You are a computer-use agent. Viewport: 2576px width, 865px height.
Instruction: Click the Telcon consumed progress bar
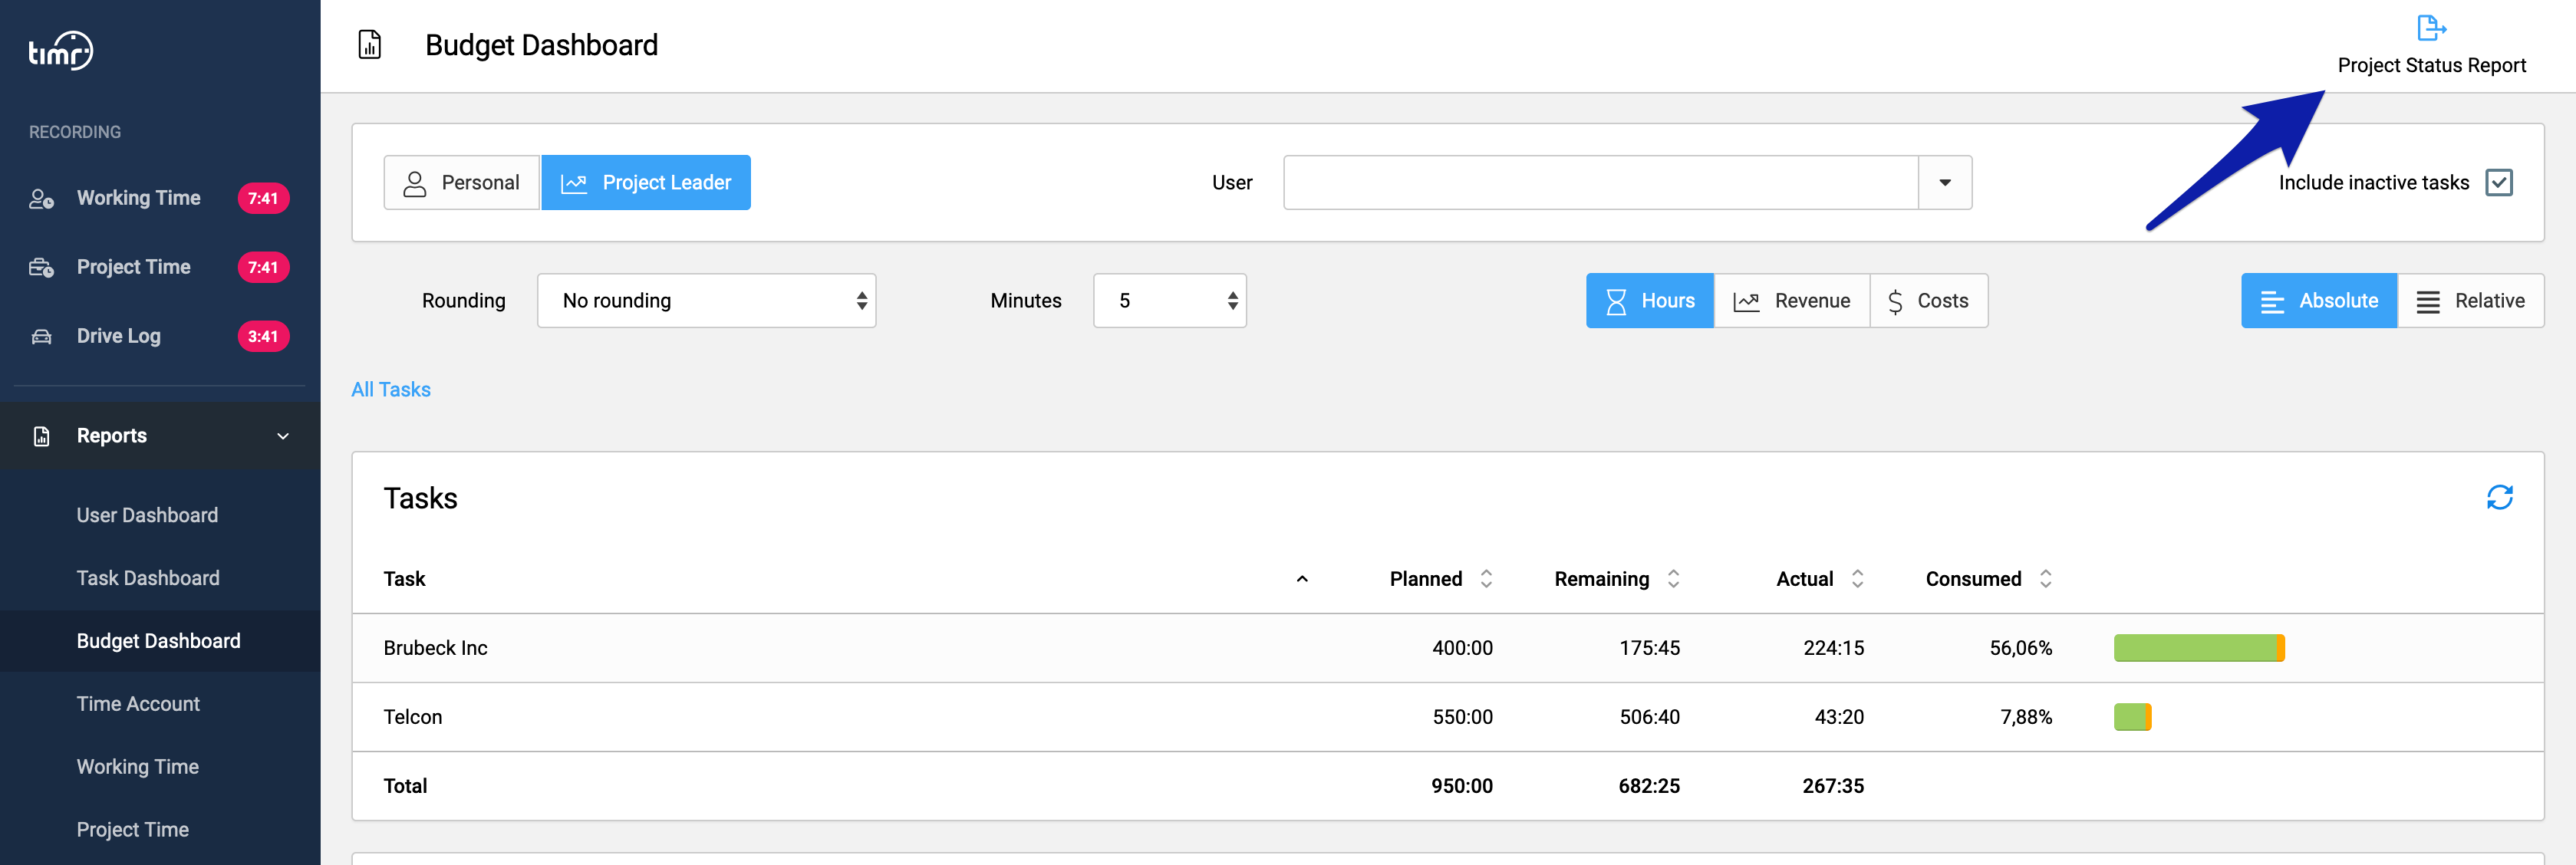click(2132, 717)
